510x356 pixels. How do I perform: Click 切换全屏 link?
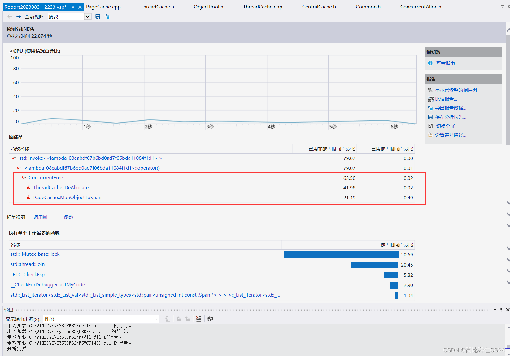[446, 126]
